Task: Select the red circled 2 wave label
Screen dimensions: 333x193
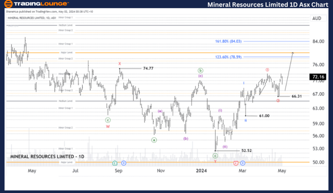Action: point(278,101)
